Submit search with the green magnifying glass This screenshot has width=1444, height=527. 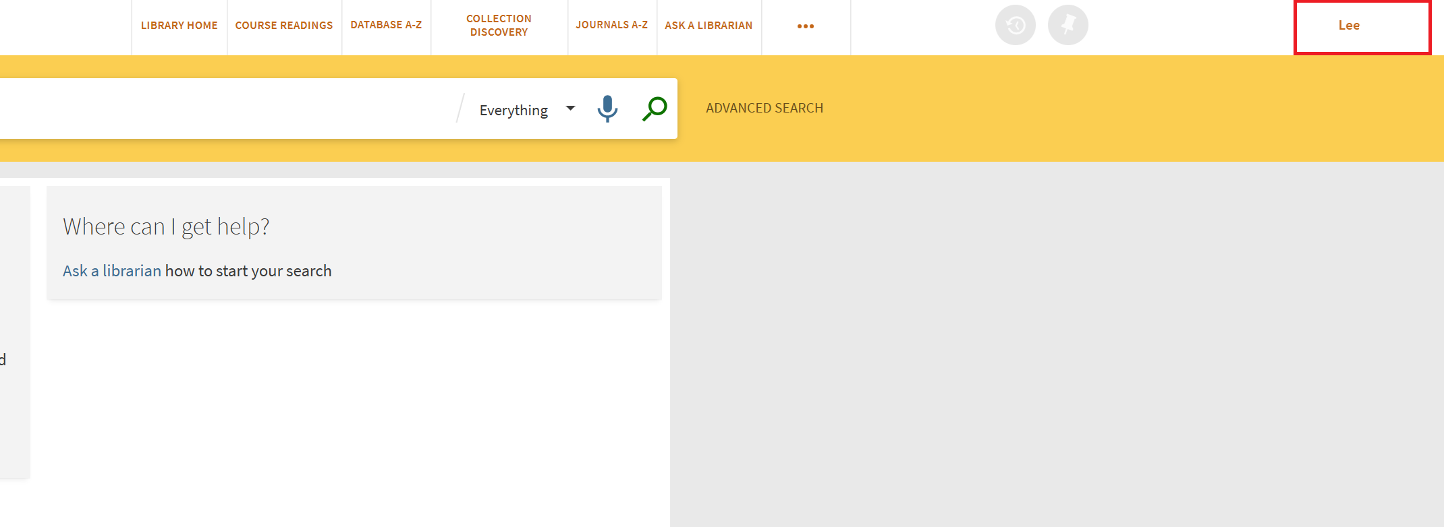pyautogui.click(x=655, y=108)
